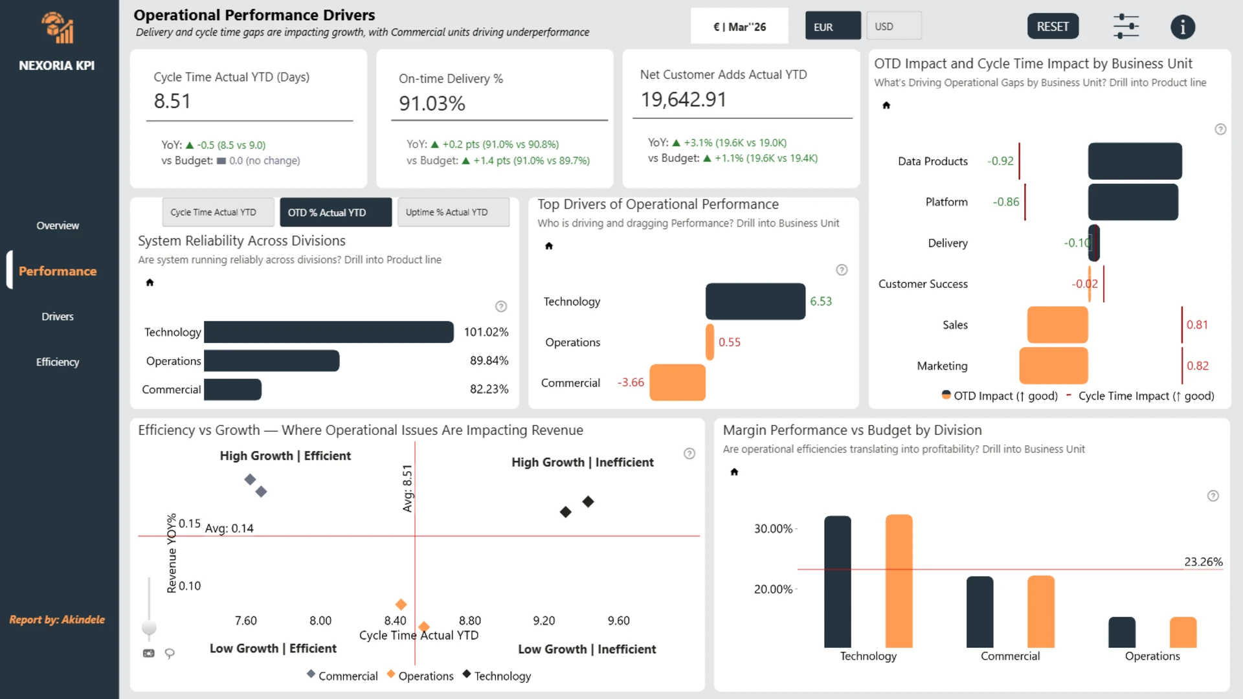Toggle Commercial series in the scatter legend
This screenshot has width=1243, height=699.
(342, 676)
